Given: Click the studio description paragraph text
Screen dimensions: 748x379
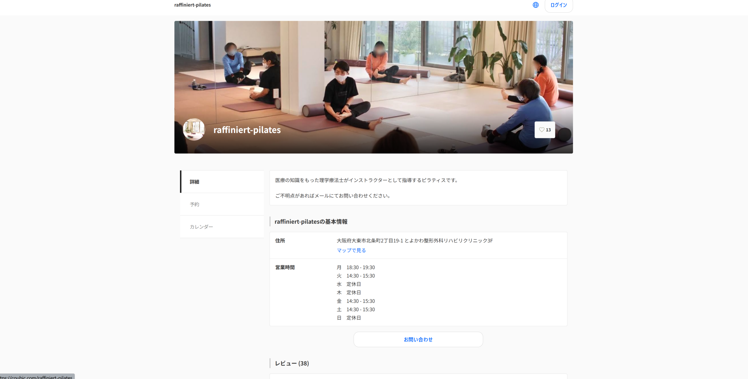Looking at the screenshot, I should (366, 180).
